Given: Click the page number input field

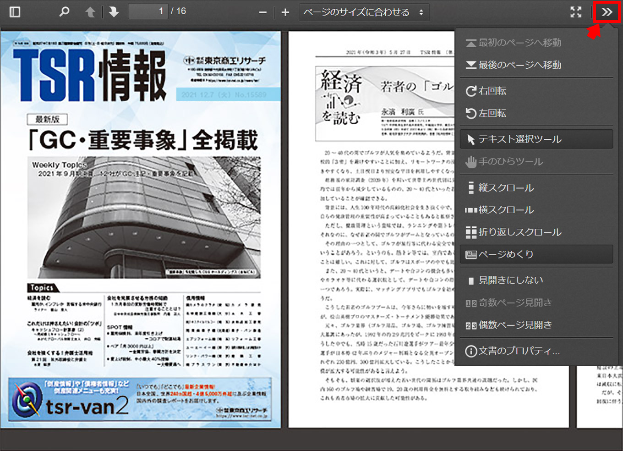Looking at the screenshot, I should [148, 11].
